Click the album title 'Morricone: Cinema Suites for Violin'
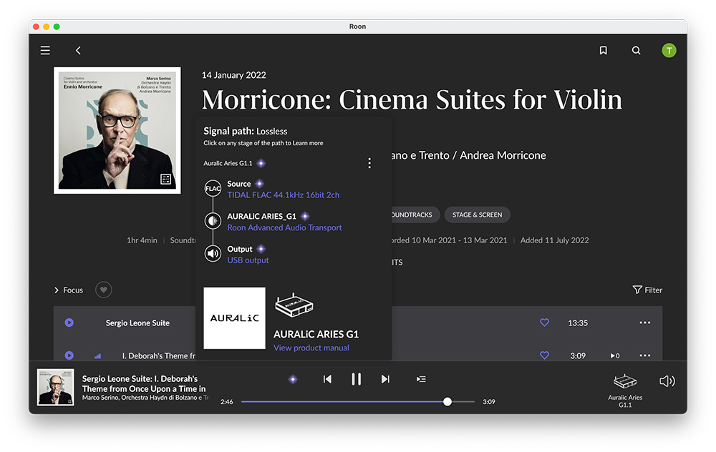Image resolution: width=716 pixels, height=452 pixels. coord(412,99)
